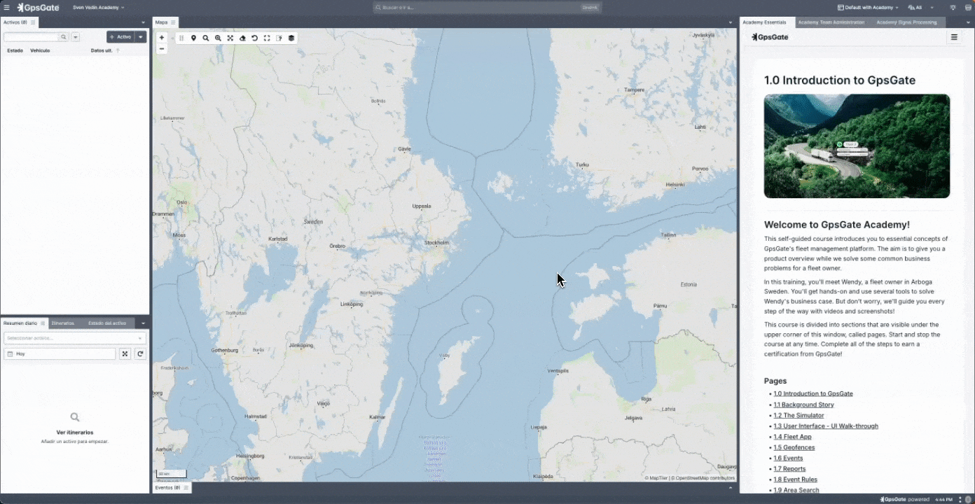Click the eraser tool in map toolbar

[242, 38]
